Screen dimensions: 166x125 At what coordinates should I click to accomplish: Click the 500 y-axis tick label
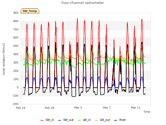(x=16, y=46)
